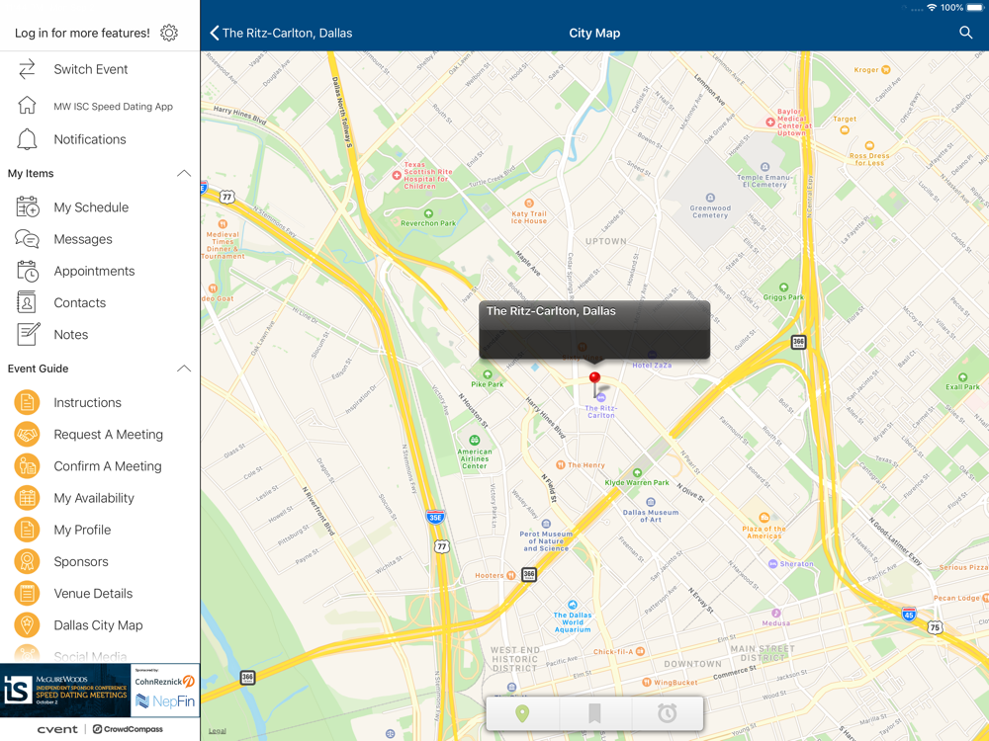Tap the Dallas Museum of Art label
This screenshot has height=741, width=989.
pos(651,516)
